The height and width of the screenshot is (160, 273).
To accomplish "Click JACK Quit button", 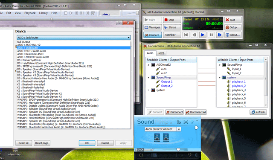I will click(233, 20).
